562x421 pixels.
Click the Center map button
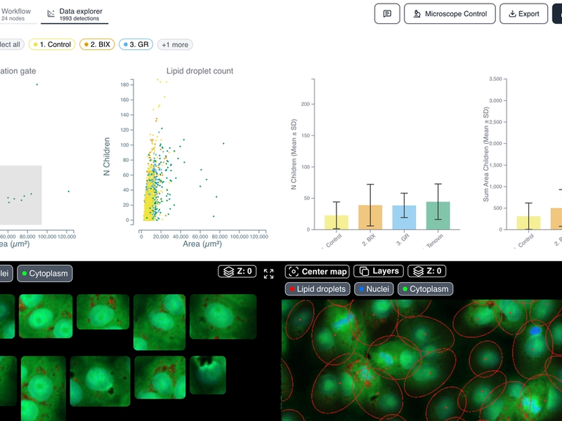(318, 272)
